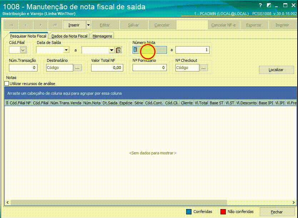Switch to Pesquisar Nota Fiscal tab
The image size is (298, 218).
pyautogui.click(x=28, y=36)
